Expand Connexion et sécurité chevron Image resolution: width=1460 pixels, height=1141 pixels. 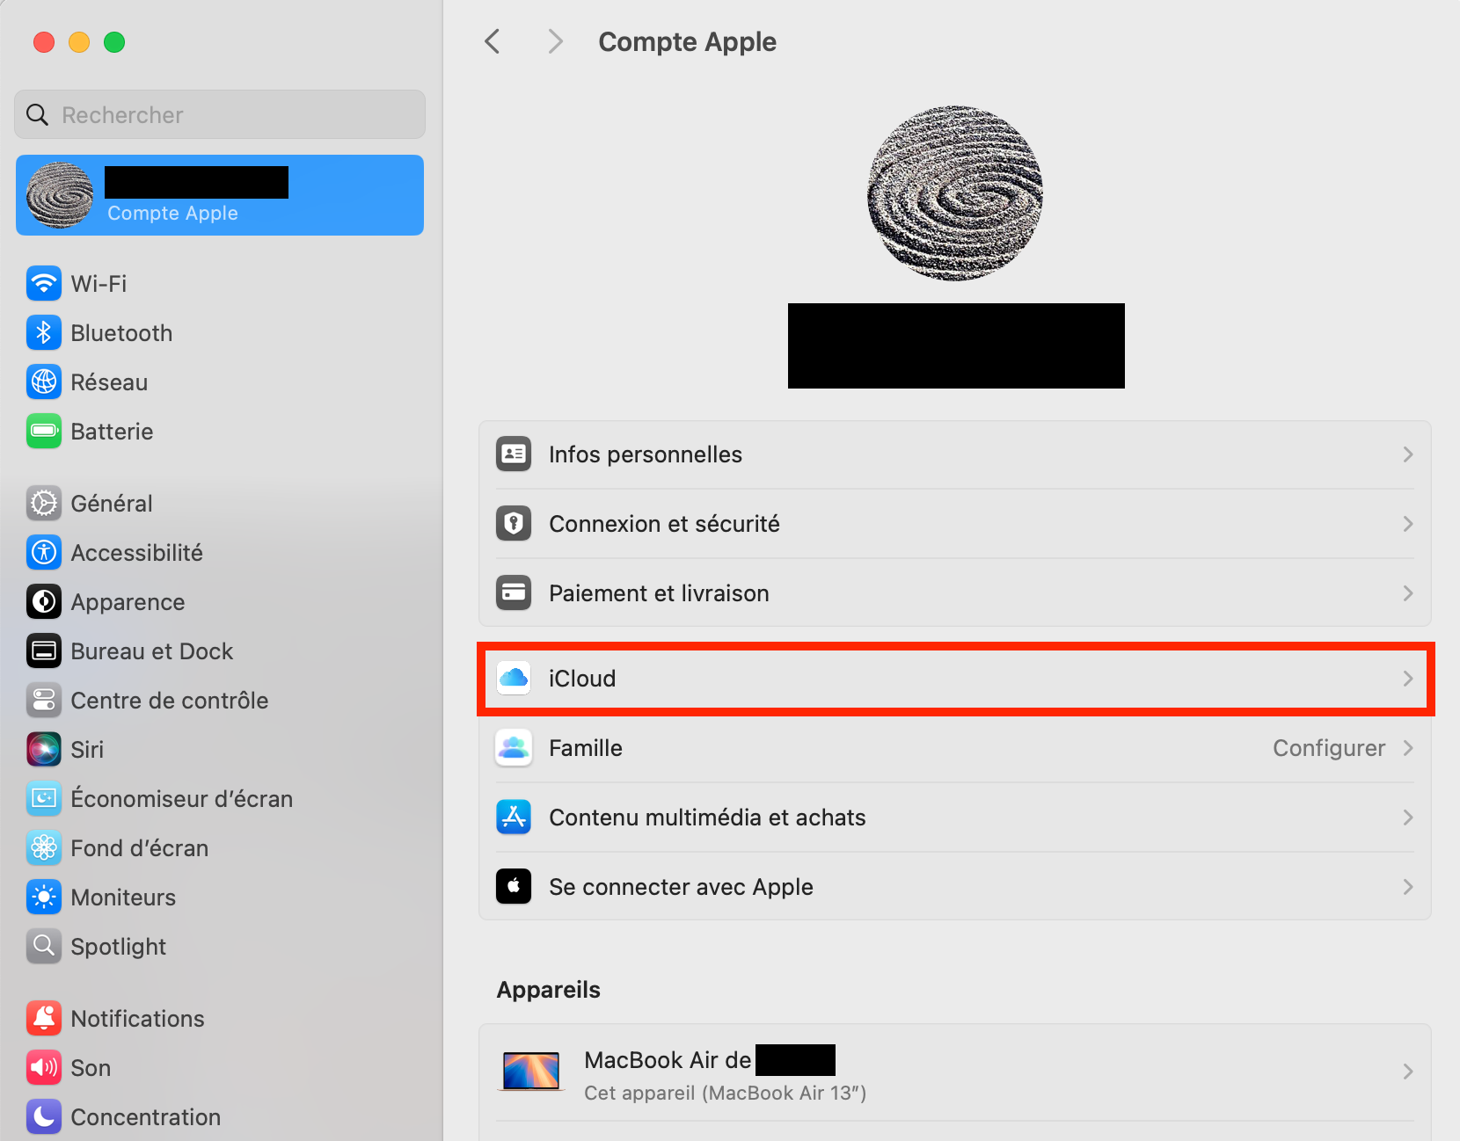pyautogui.click(x=1408, y=524)
